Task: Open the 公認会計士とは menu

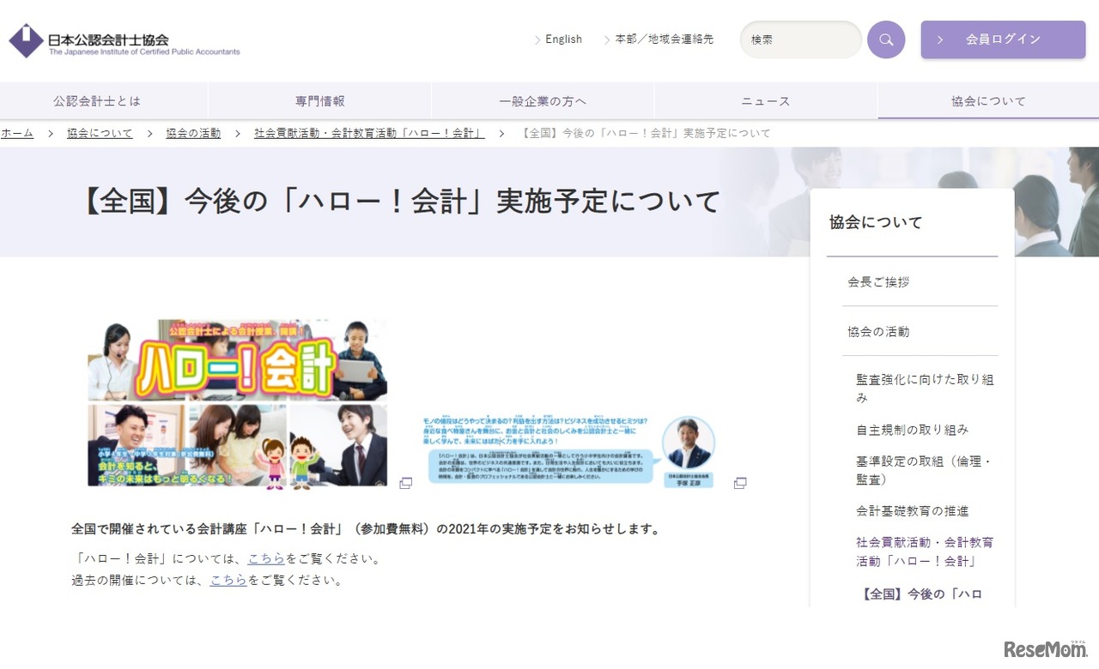Action: coord(97,101)
